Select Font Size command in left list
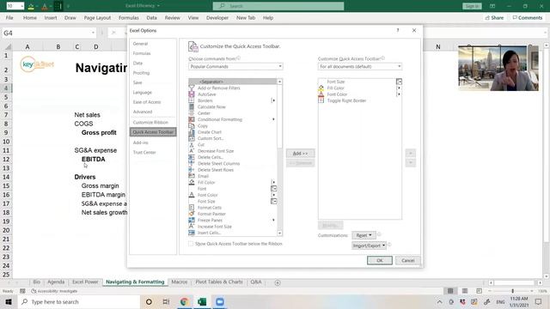The image size is (550, 309). (x=233, y=202)
